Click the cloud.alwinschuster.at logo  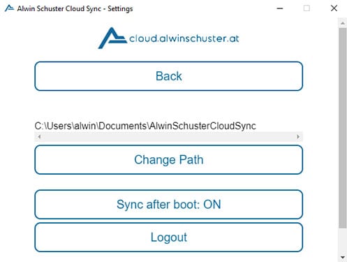coord(169,38)
